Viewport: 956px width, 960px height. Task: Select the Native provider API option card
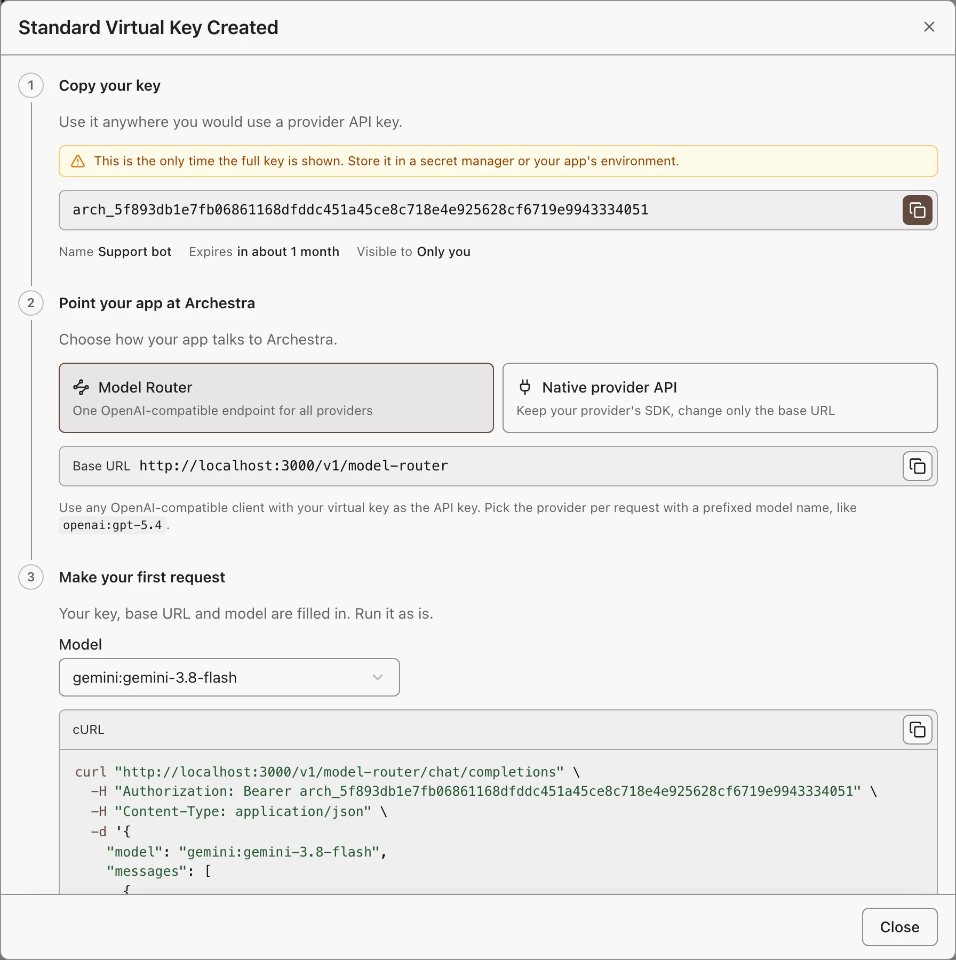point(720,398)
